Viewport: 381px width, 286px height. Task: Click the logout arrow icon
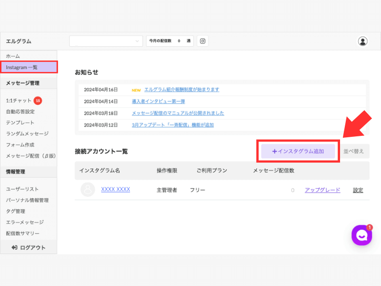[14, 247]
